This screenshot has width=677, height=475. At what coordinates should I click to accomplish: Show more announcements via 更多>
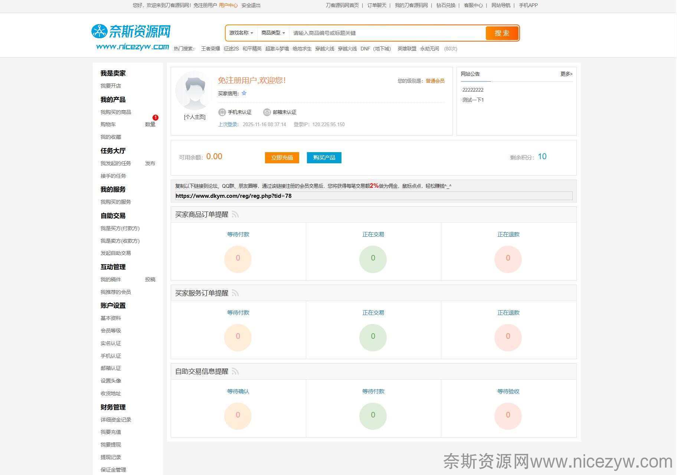coord(566,74)
